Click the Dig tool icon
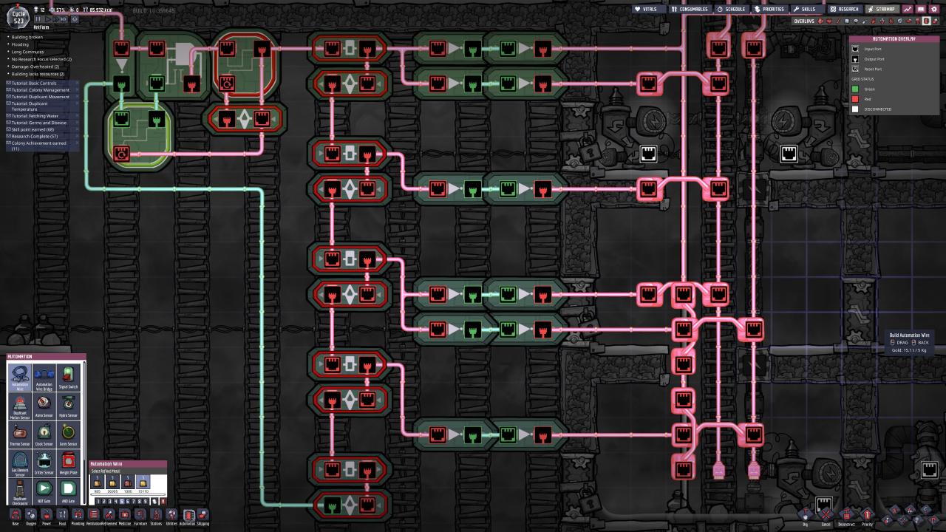This screenshot has width=946, height=532. pyautogui.click(x=805, y=514)
